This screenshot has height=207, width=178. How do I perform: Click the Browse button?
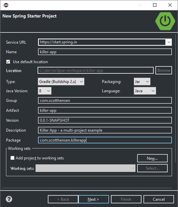coord(164,70)
